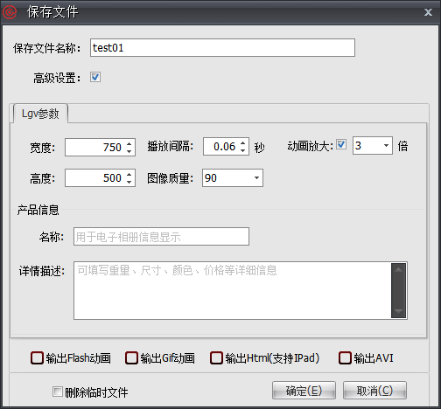Toggle the 动画放大 checkbox
This screenshot has width=441, height=409.
[341, 144]
